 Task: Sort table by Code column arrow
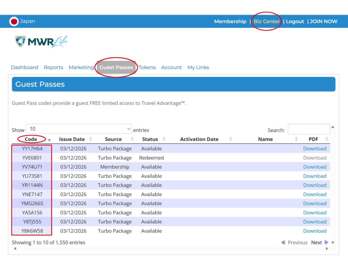(x=49, y=140)
